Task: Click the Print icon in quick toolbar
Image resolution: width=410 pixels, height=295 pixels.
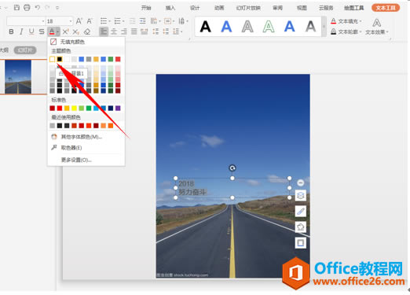Action: tap(27, 8)
